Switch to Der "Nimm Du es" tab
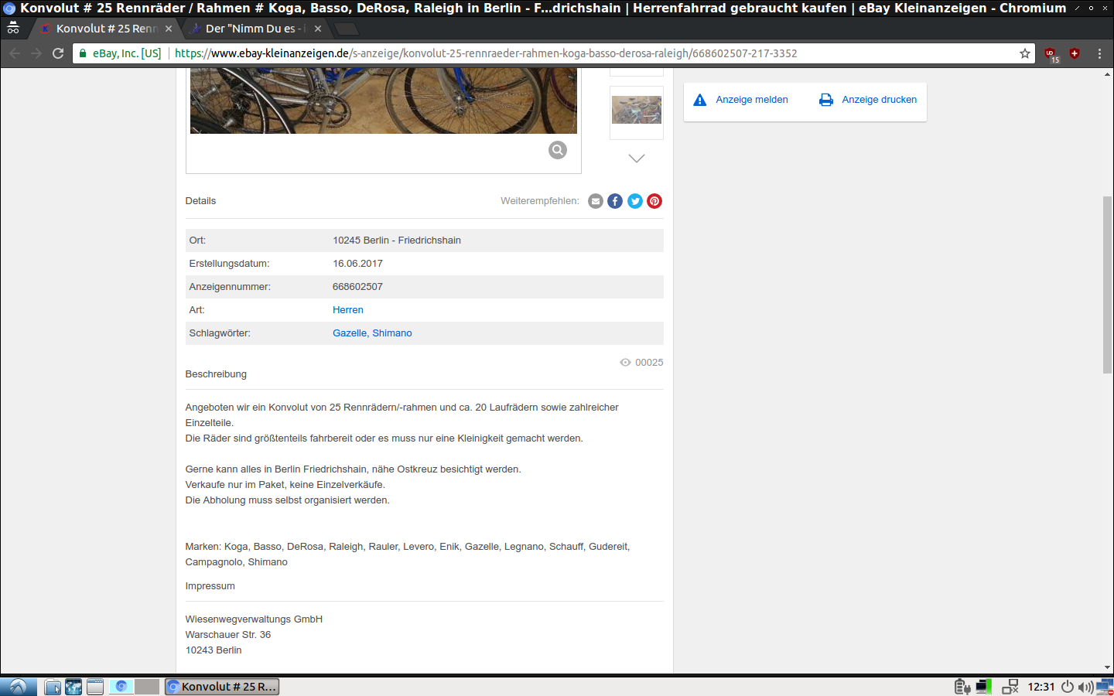This screenshot has height=696, width=1114. click(255, 29)
